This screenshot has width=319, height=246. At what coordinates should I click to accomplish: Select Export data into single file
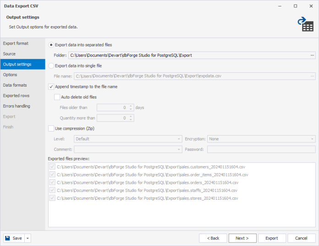point(51,66)
